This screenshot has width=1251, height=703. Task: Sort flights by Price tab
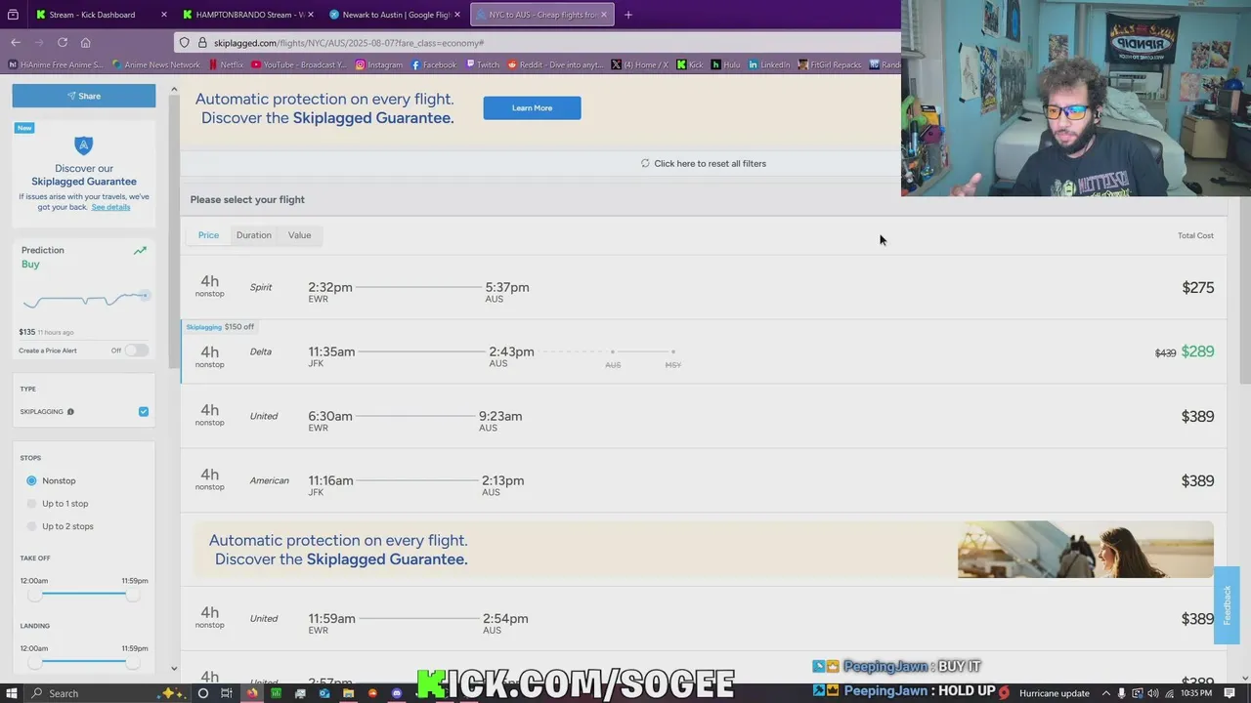208,235
